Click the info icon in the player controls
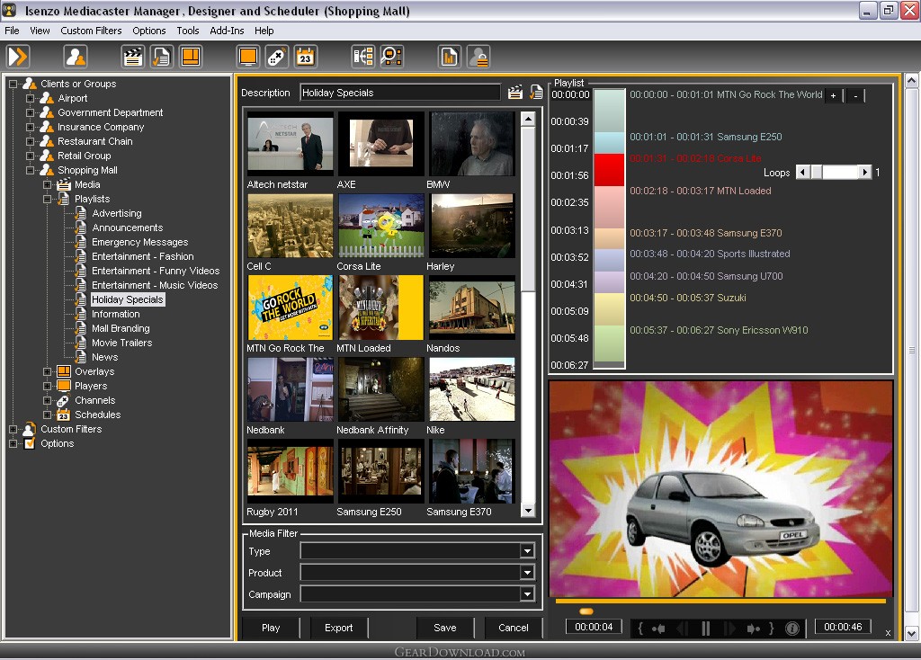921x660 pixels. (x=791, y=629)
